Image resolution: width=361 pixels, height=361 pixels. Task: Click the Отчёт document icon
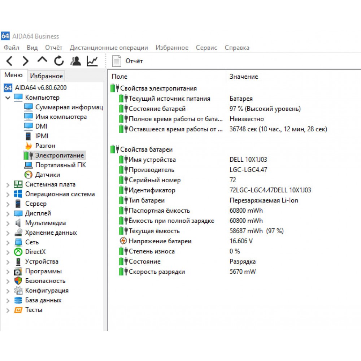coord(117,61)
